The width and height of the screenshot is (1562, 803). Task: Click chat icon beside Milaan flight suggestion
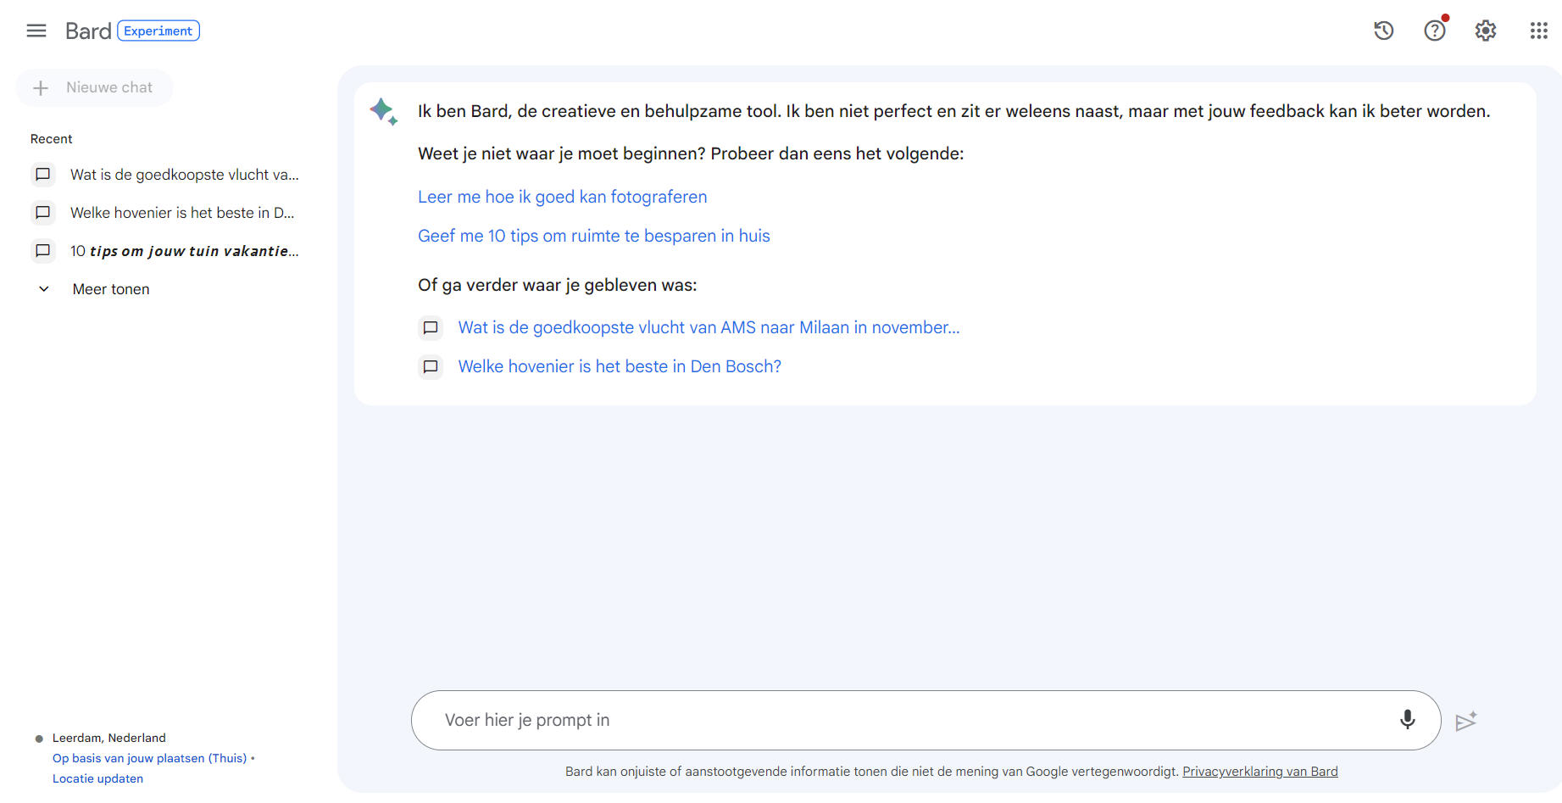431,327
